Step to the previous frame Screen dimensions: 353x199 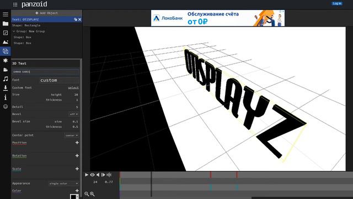98,175
